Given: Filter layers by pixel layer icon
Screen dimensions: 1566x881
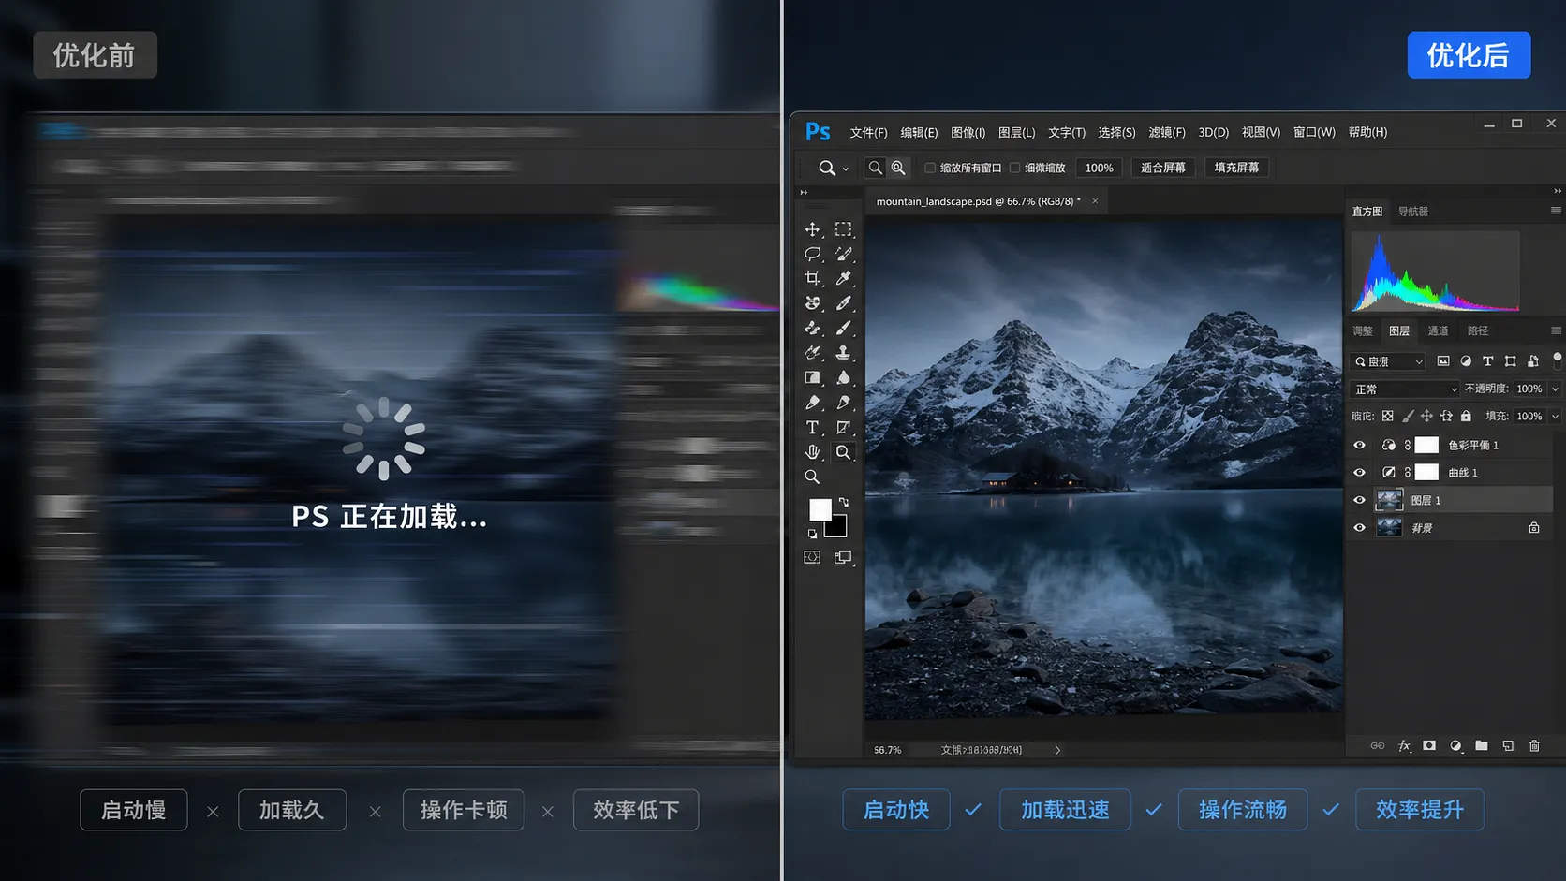Looking at the screenshot, I should point(1443,361).
